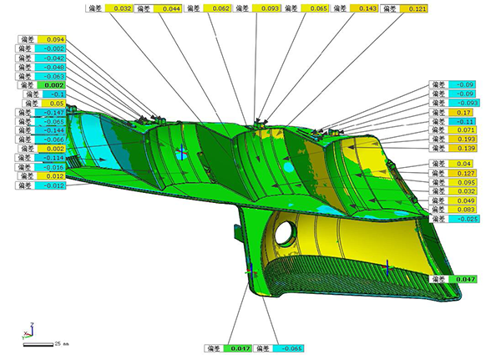Select the 0.044 deviation label
Image resolution: width=501 pixels, height=355 pixels.
[x=169, y=8]
